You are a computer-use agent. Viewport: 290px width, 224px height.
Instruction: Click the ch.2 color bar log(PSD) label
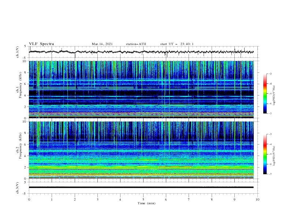pyautogui.click(x=274, y=156)
